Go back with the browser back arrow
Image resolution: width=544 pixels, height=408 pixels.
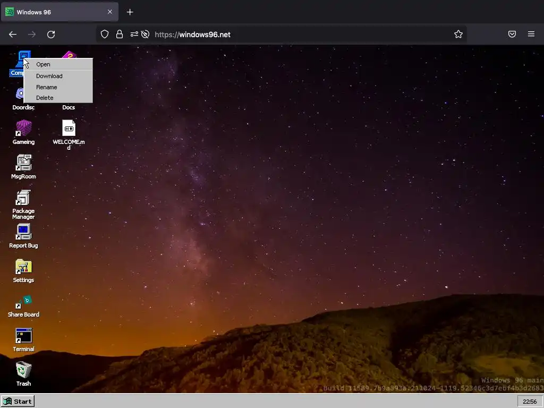coord(13,35)
